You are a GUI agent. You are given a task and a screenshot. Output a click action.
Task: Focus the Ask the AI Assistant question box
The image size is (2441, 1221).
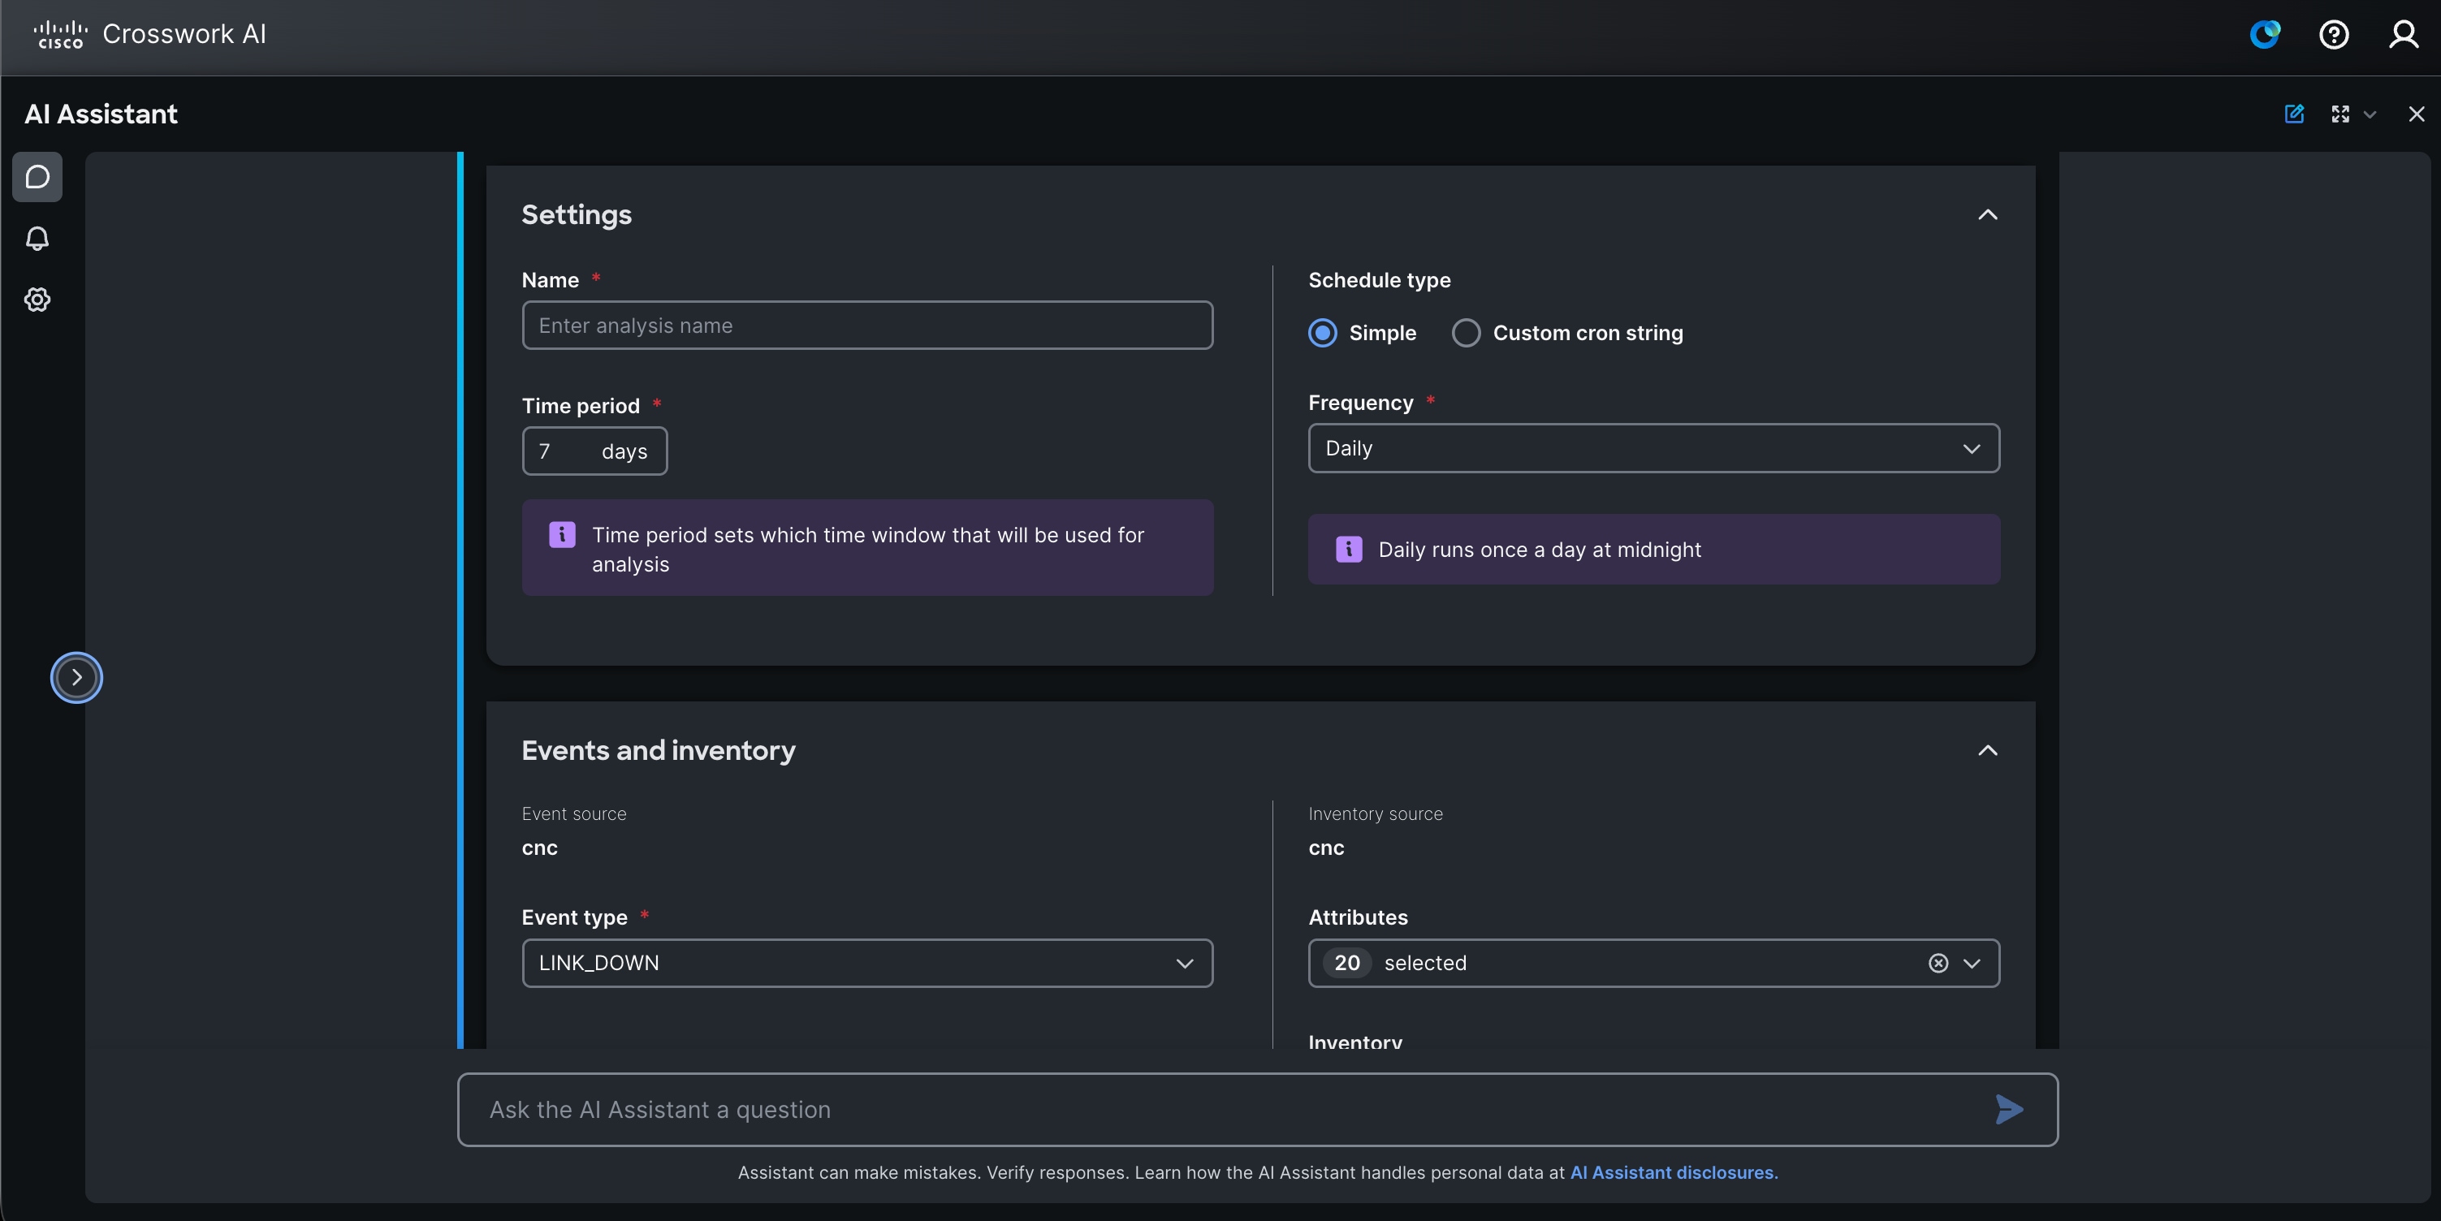coord(1258,1109)
